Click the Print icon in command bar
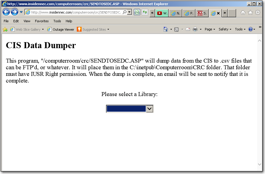This screenshot has height=174, width=265. tap(195, 29)
